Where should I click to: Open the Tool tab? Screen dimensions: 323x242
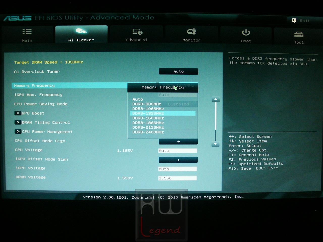[x=299, y=37]
